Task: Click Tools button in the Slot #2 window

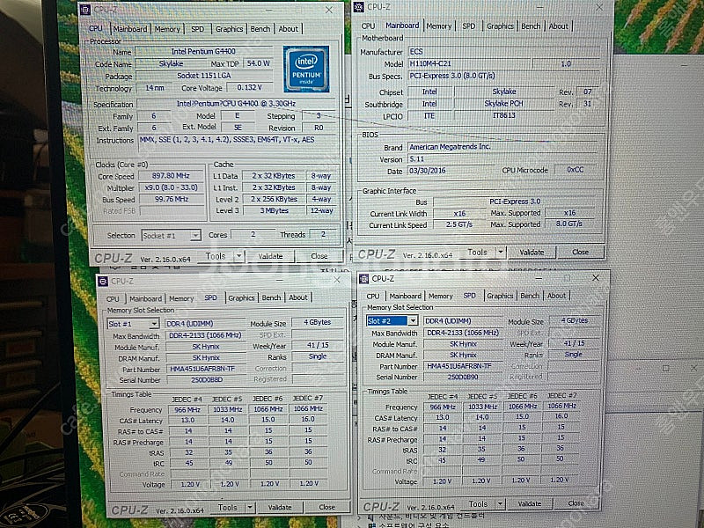Action: coord(478,503)
